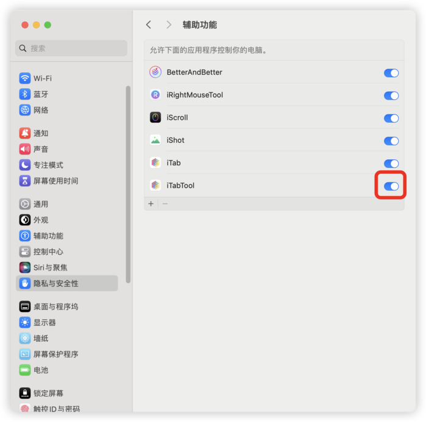Screen dimensions: 426x422
Task: Click the BetterAndBetter app icon
Action: (x=155, y=72)
